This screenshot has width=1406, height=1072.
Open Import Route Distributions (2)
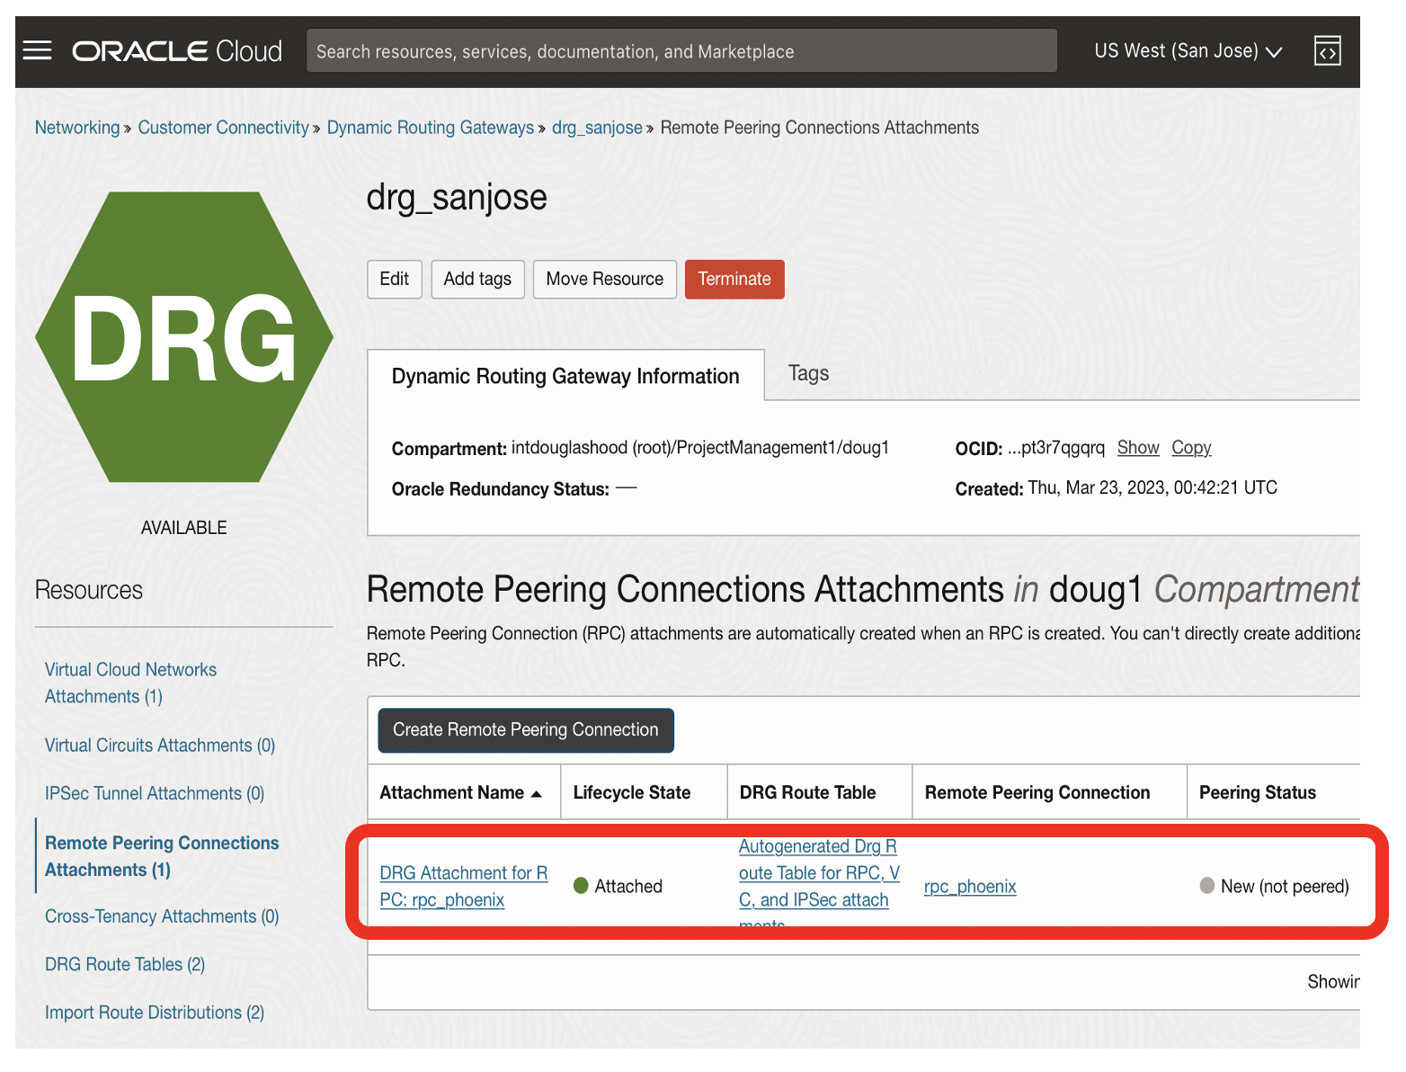[155, 1013]
